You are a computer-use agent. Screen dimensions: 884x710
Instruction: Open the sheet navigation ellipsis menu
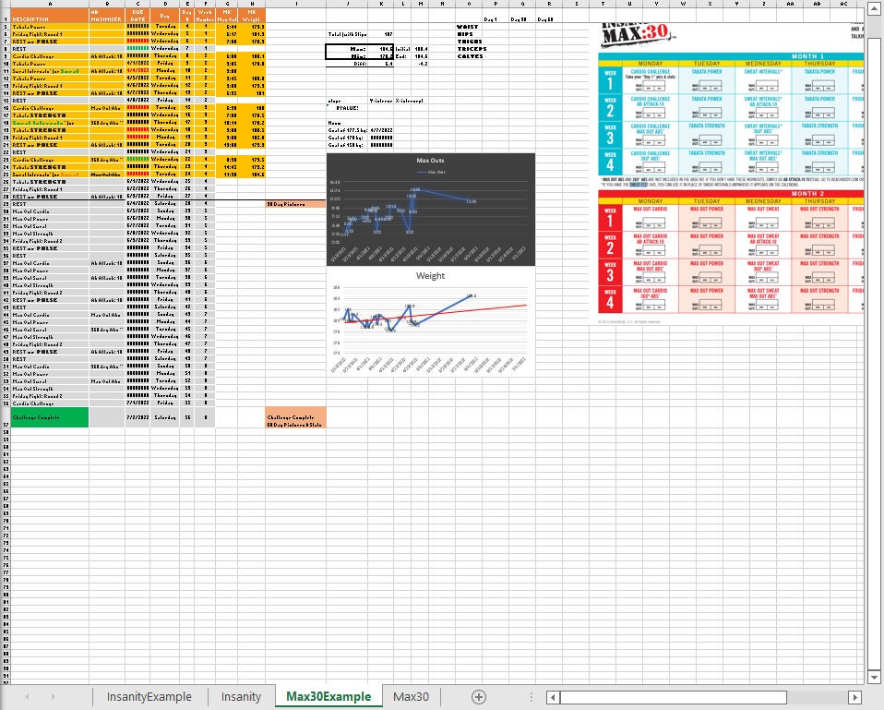pyautogui.click(x=531, y=696)
